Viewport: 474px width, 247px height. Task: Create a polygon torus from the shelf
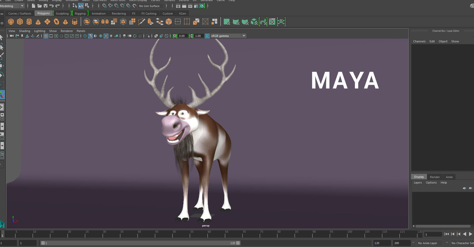56,22
